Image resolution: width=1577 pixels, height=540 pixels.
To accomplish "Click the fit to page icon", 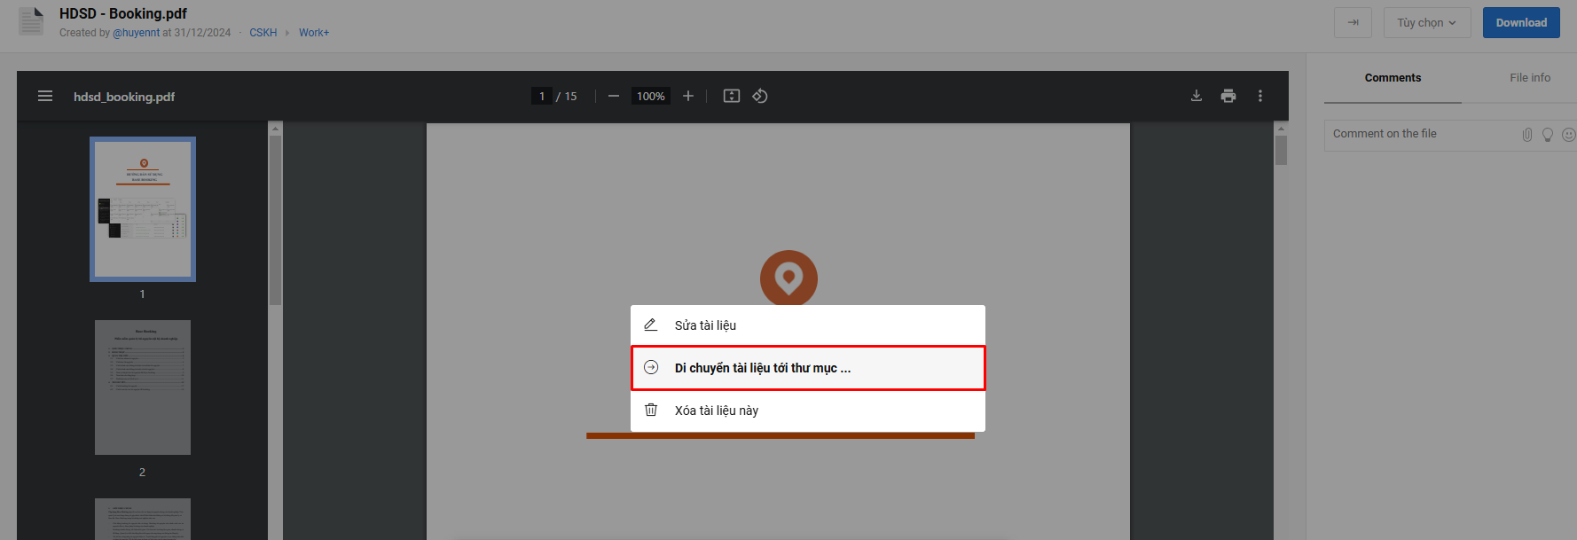I will click(x=732, y=96).
